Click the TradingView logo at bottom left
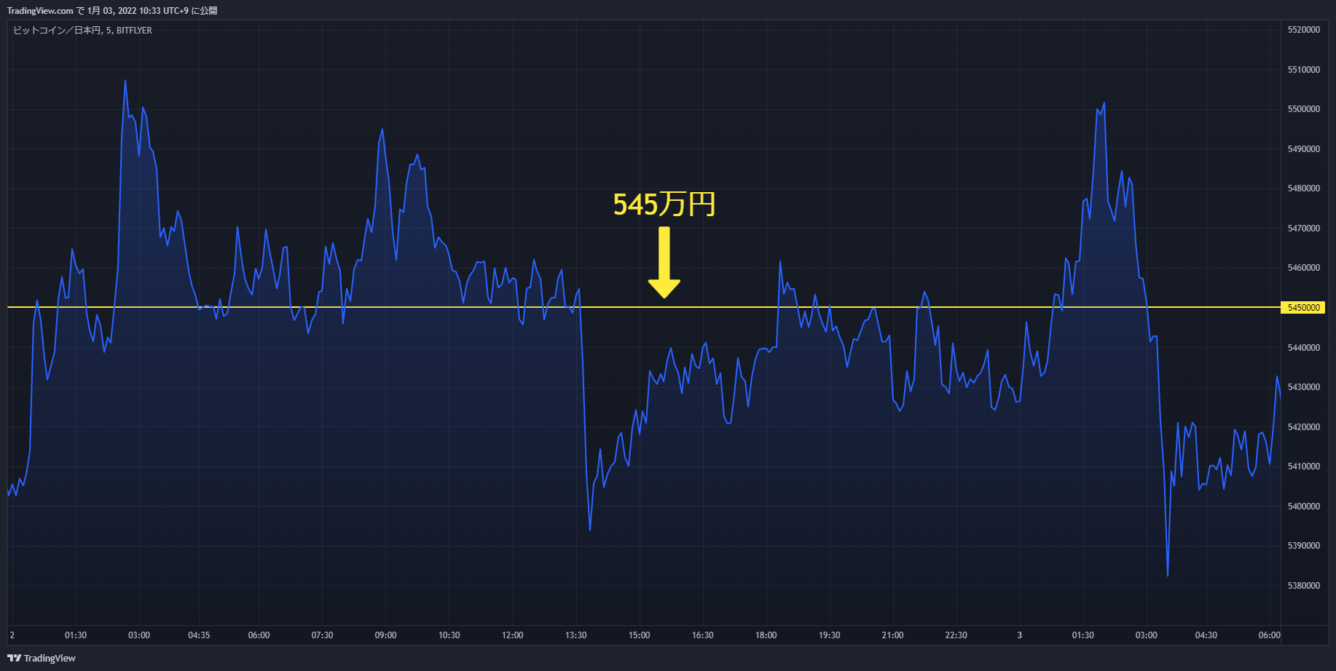 click(x=42, y=658)
